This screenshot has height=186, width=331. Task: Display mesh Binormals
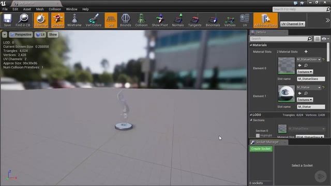point(213,20)
